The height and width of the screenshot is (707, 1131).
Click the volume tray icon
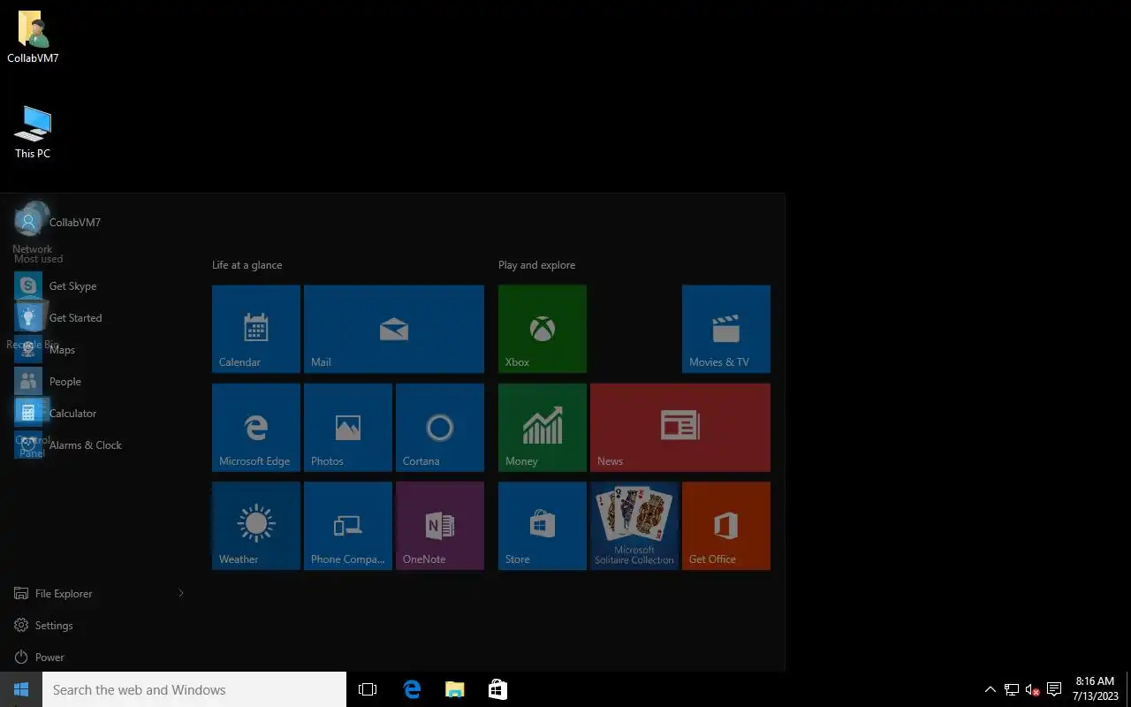(x=1032, y=689)
